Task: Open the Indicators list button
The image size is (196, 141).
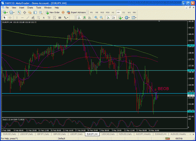Action: coord(120,18)
